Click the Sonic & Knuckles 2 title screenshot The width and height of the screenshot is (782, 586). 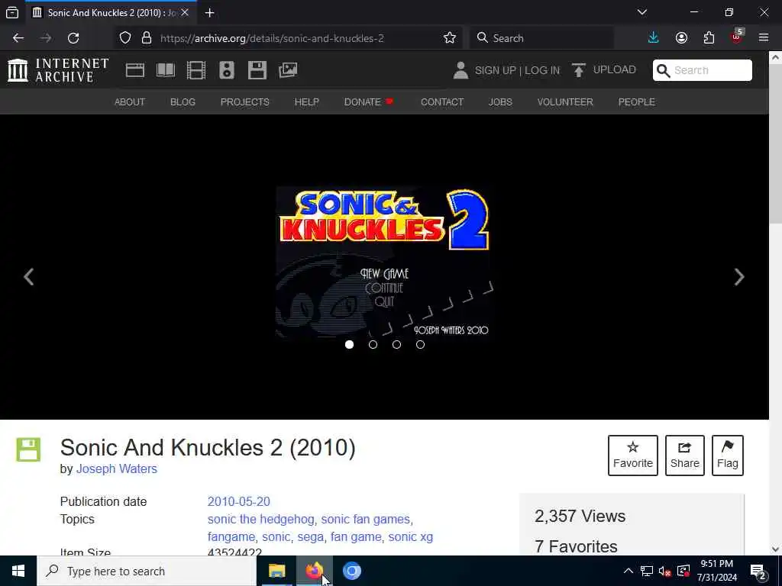[383, 262]
